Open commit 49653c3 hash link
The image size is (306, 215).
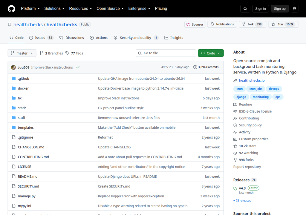coord(167,67)
